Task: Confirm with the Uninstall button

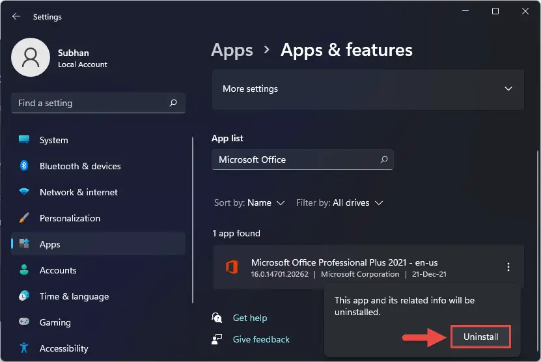Action: [480, 337]
